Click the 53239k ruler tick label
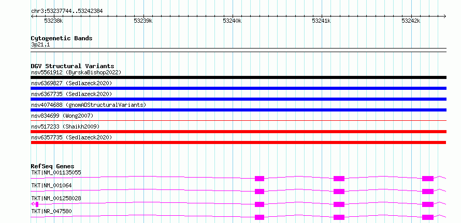This screenshot has height=223, width=461. 143,21
